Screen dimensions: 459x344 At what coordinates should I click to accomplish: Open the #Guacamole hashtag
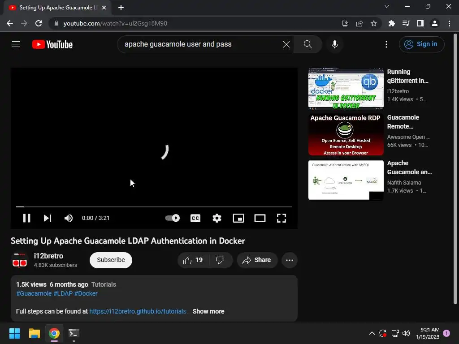[x=34, y=293]
